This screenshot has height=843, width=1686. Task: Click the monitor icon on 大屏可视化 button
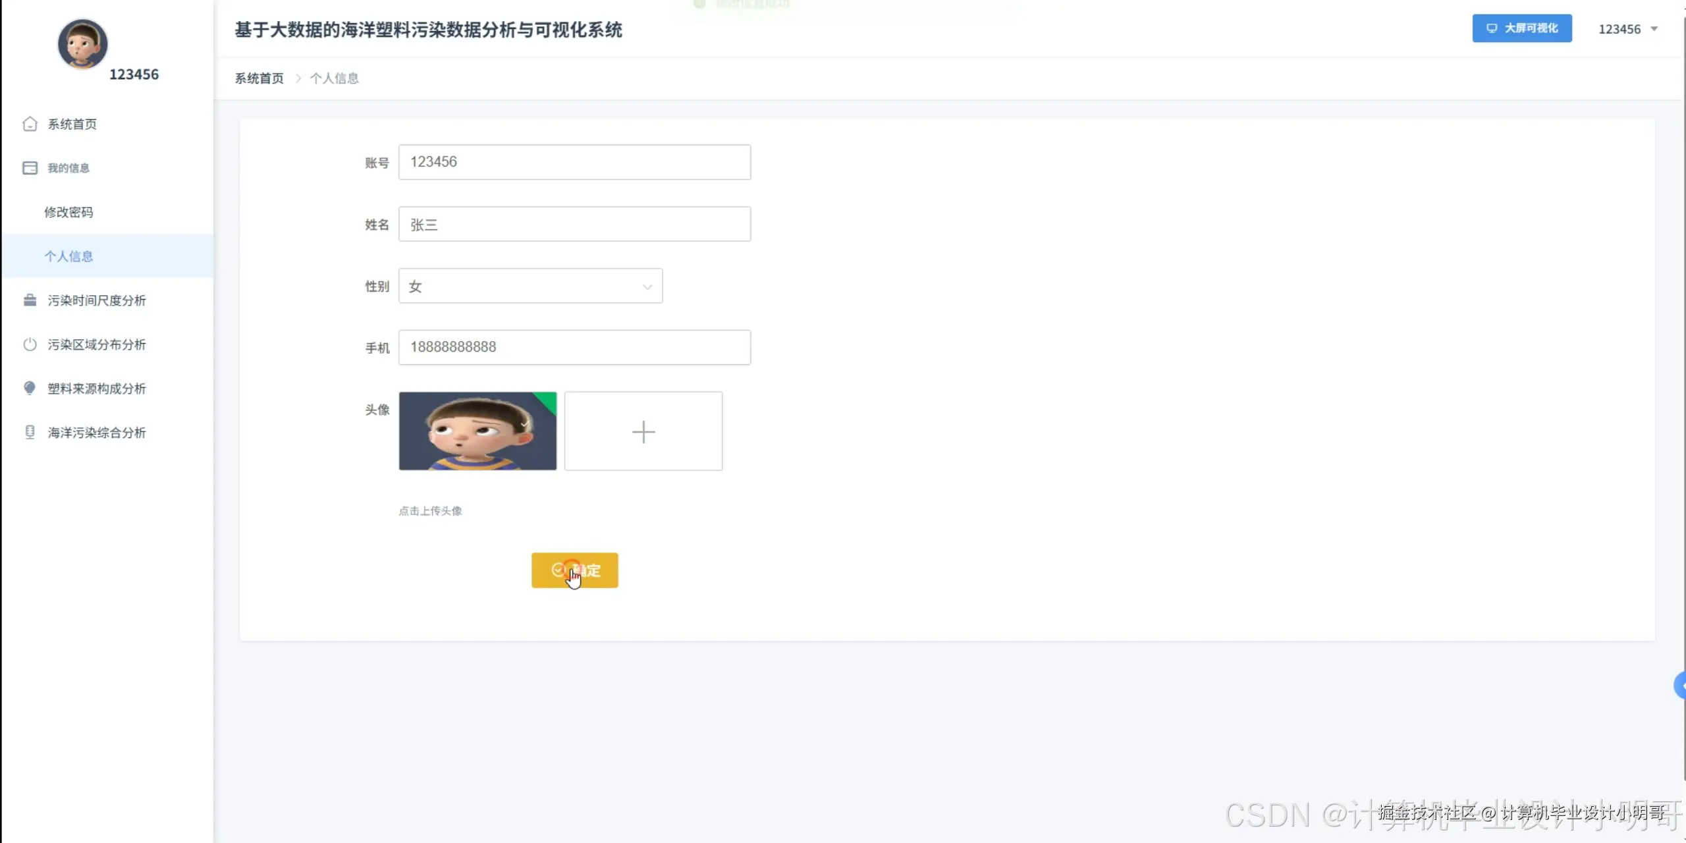click(1492, 28)
